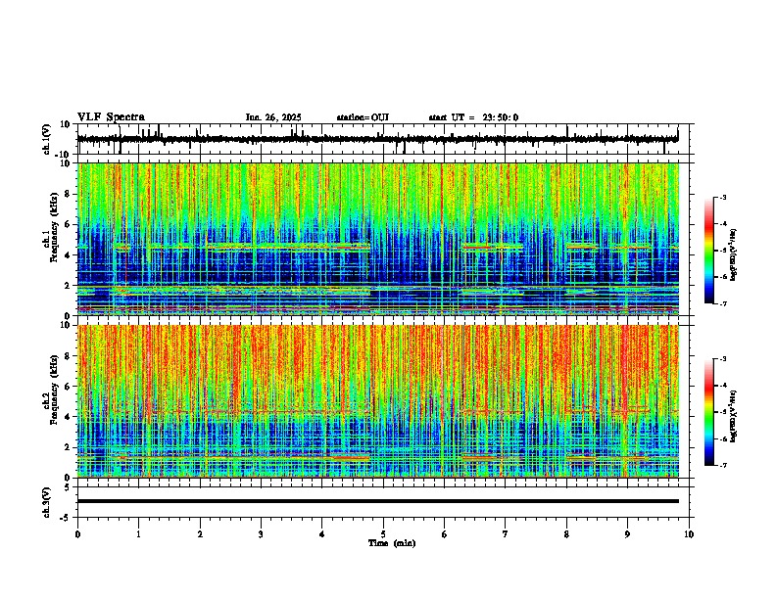Click the "Time (min)" axis label
Image resolution: width=776 pixels, height=599 pixels.
tap(392, 543)
